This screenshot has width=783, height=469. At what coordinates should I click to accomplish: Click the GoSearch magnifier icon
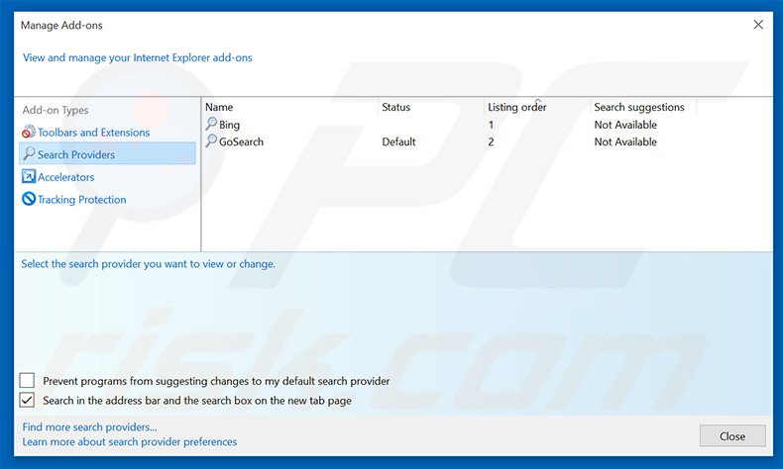[211, 141]
